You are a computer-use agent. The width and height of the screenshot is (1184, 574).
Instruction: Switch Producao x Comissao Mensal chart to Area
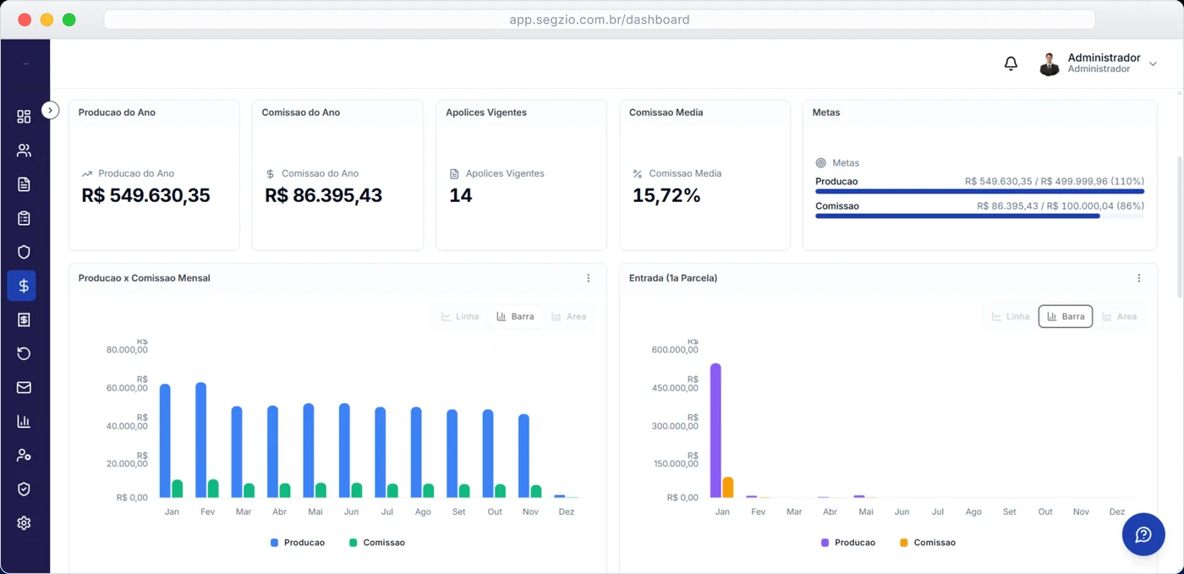pyautogui.click(x=568, y=316)
